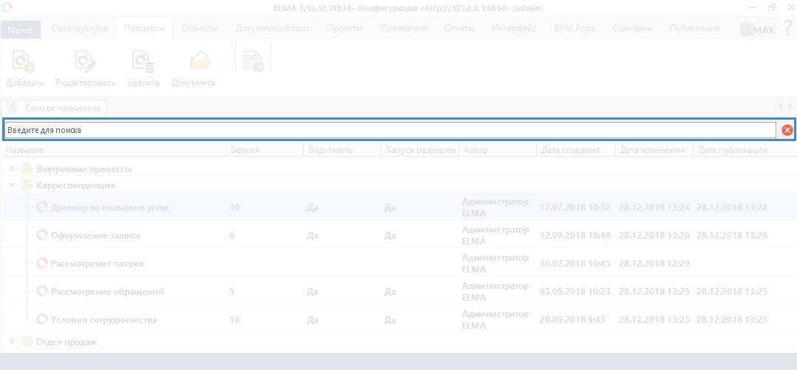Sort by the Видимость column header
Screen dimensions: 797x370
click(x=342, y=150)
